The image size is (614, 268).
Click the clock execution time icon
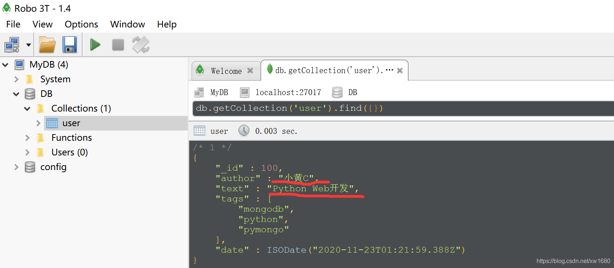[244, 131]
